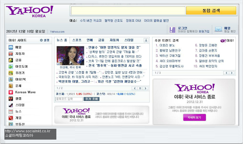Expand the news tabs with the down arrow
This screenshot has height=144, width=243.
[x=146, y=40]
